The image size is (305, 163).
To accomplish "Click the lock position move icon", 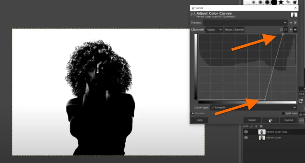I will pyautogui.click(x=256, y=126).
